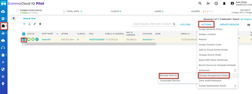Open the cloud upload onboarding icon in the sidebar
This screenshot has height=94, width=252.
point(3,12)
